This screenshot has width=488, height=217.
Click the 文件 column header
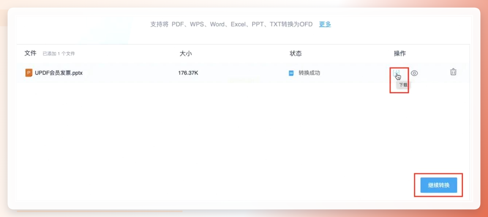[x=30, y=53]
